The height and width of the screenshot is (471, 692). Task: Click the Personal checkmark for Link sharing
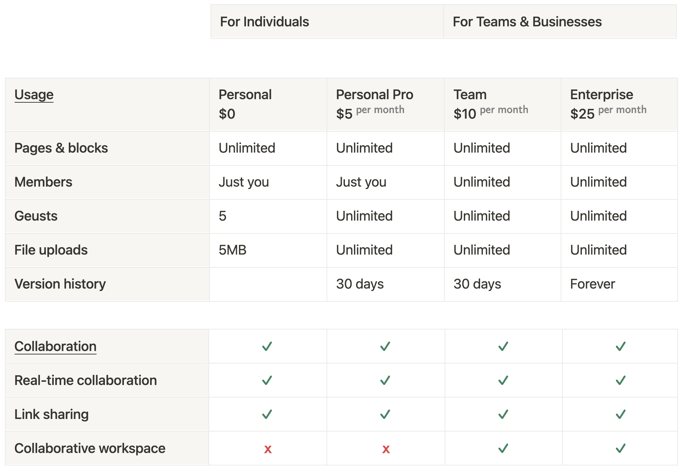(267, 414)
